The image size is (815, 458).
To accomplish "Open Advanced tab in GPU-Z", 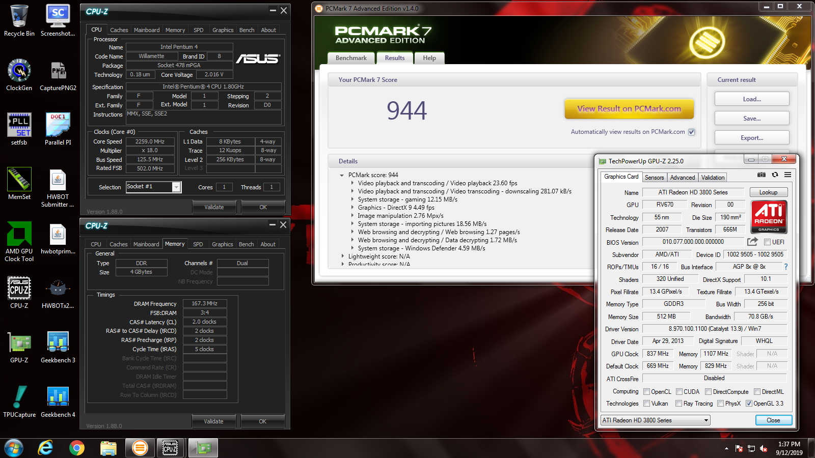I will (x=682, y=178).
